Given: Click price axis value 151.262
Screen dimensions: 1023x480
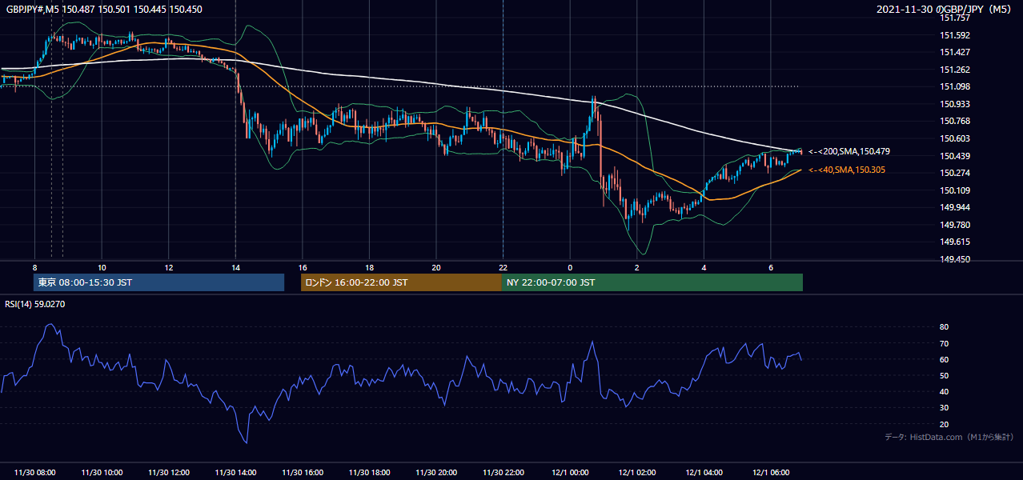Looking at the screenshot, I should click(954, 70).
